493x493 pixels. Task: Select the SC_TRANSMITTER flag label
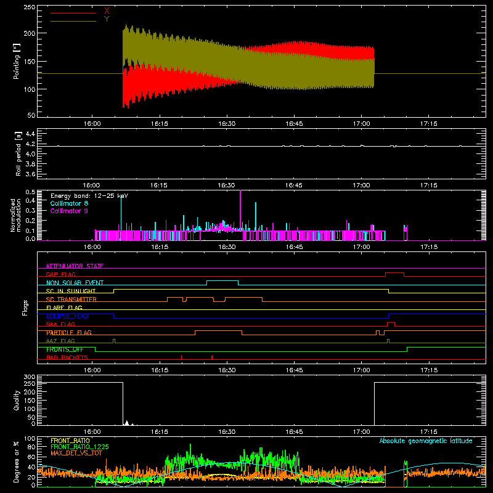point(71,299)
